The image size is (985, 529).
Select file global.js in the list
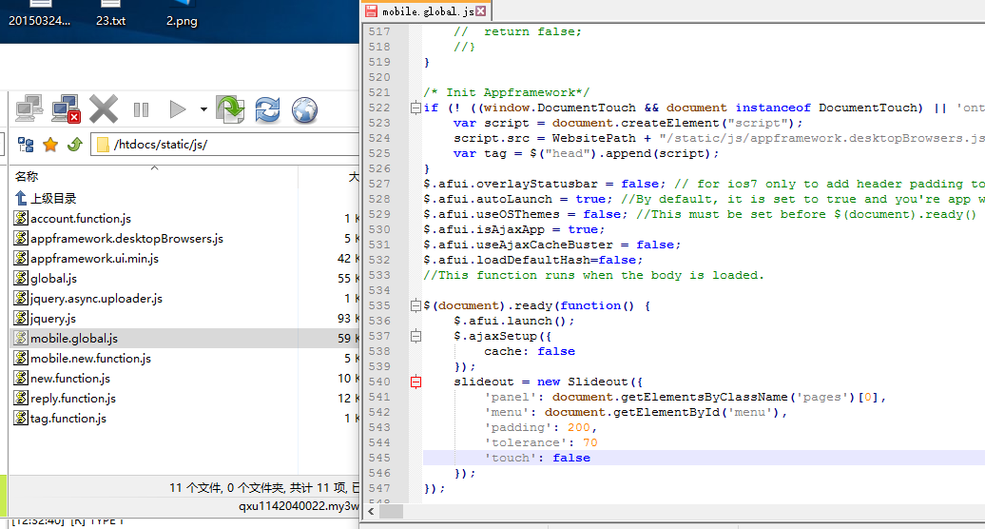(x=46, y=279)
